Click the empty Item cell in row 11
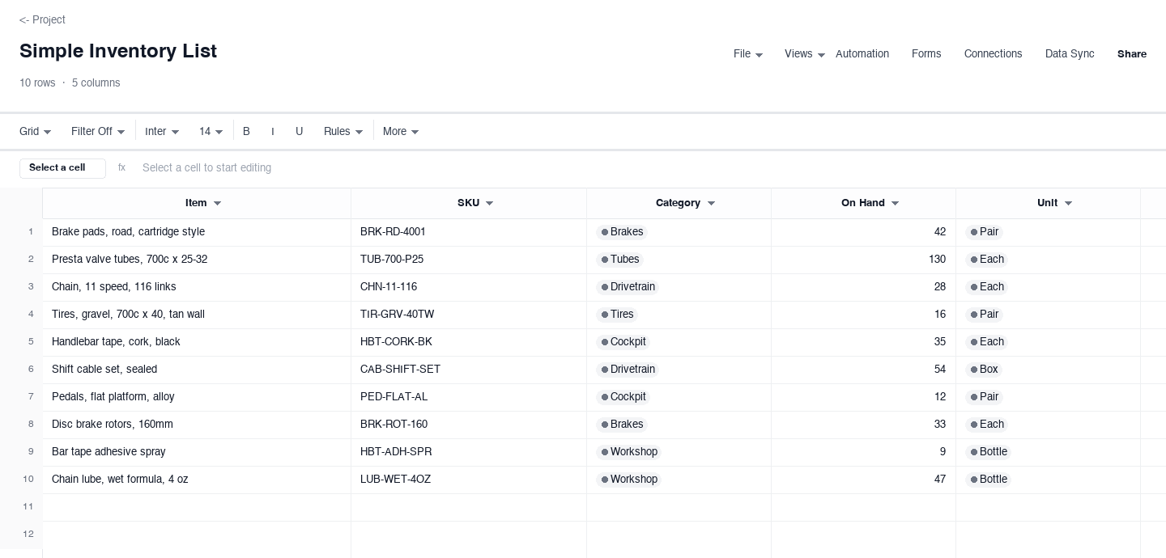 click(x=197, y=507)
